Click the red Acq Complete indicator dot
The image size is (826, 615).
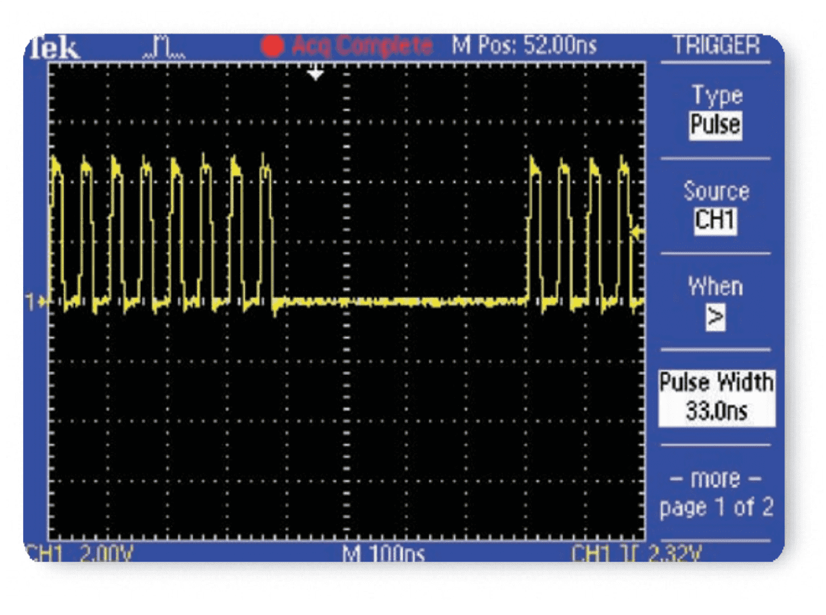(272, 47)
